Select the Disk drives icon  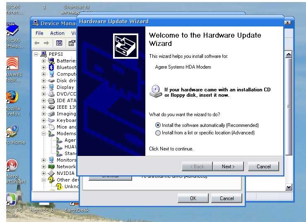click(51, 81)
